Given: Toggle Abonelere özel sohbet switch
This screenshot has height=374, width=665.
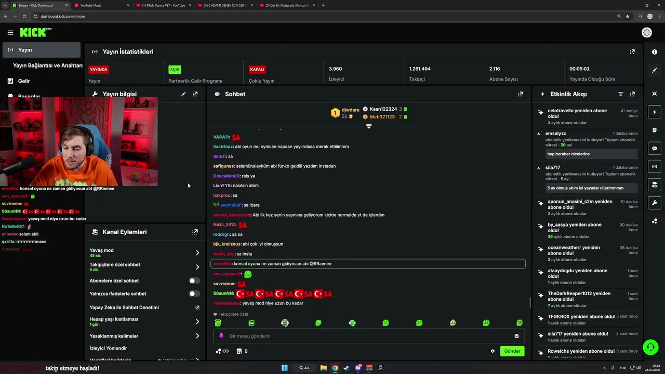Looking at the screenshot, I should pyautogui.click(x=194, y=280).
